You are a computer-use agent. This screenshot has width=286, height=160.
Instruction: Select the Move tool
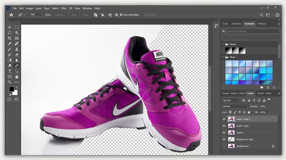click(10, 27)
